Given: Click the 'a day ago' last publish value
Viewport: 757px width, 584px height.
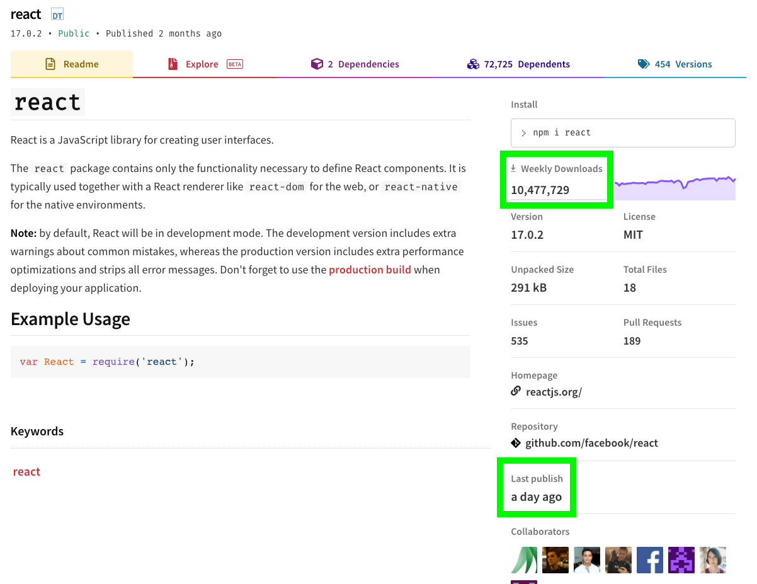Looking at the screenshot, I should 536,497.
